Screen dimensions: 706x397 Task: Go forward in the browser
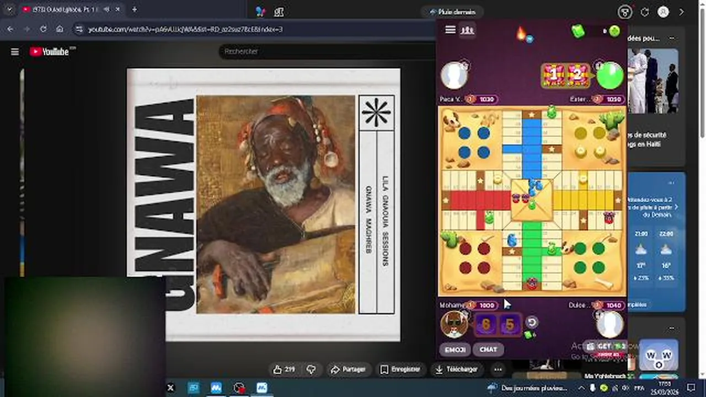pos(26,29)
